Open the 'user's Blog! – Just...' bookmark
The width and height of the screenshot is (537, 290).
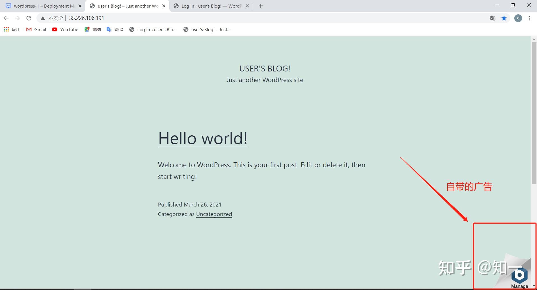tap(207, 29)
